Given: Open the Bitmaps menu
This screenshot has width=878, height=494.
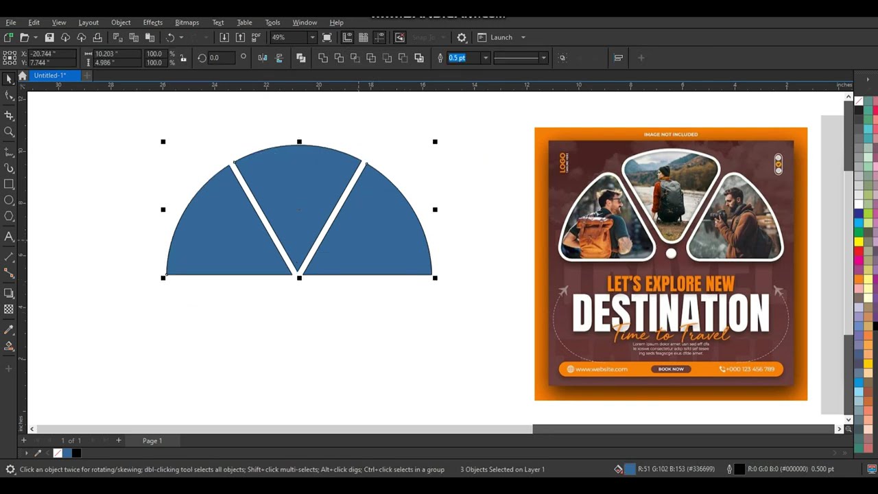Looking at the screenshot, I should pyautogui.click(x=187, y=23).
